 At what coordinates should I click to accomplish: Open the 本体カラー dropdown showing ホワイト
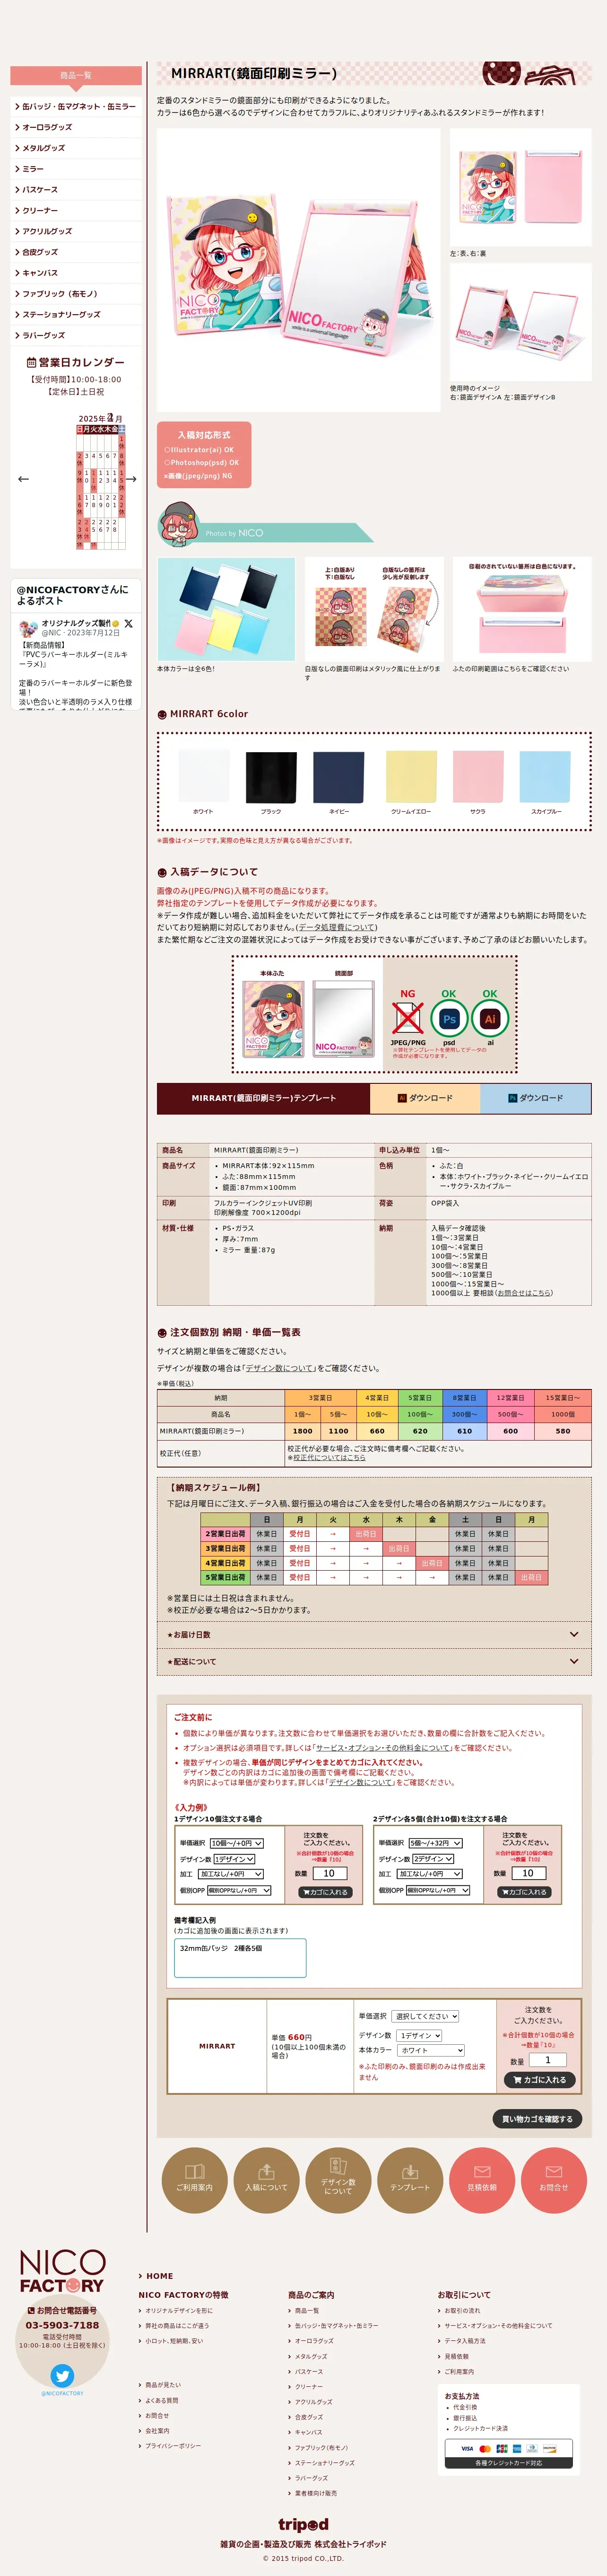431,2050
